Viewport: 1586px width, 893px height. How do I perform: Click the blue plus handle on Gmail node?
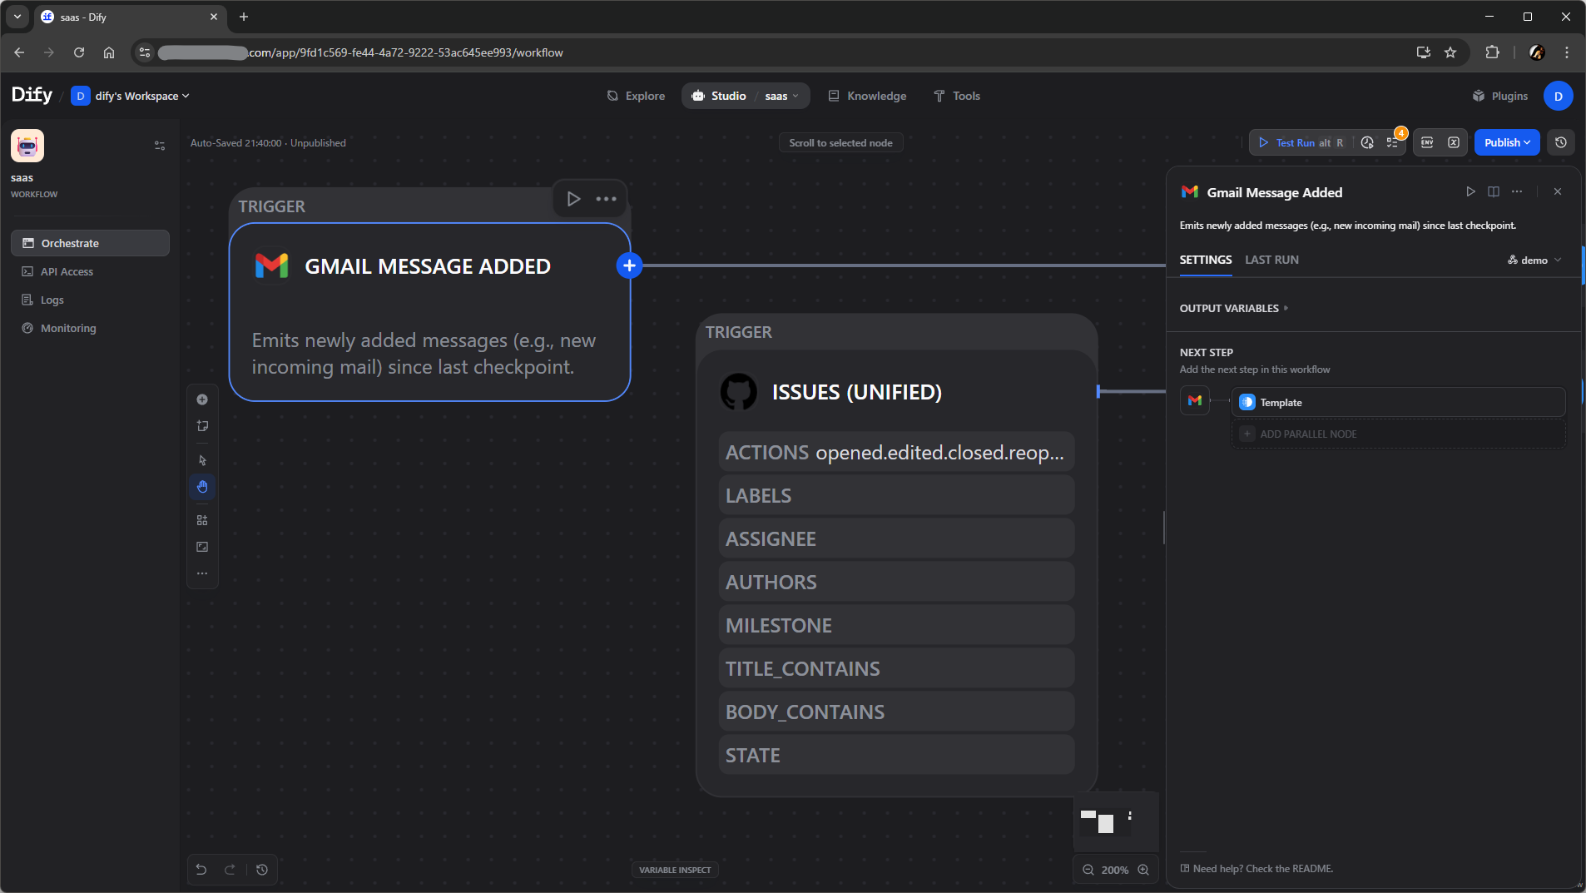(629, 265)
